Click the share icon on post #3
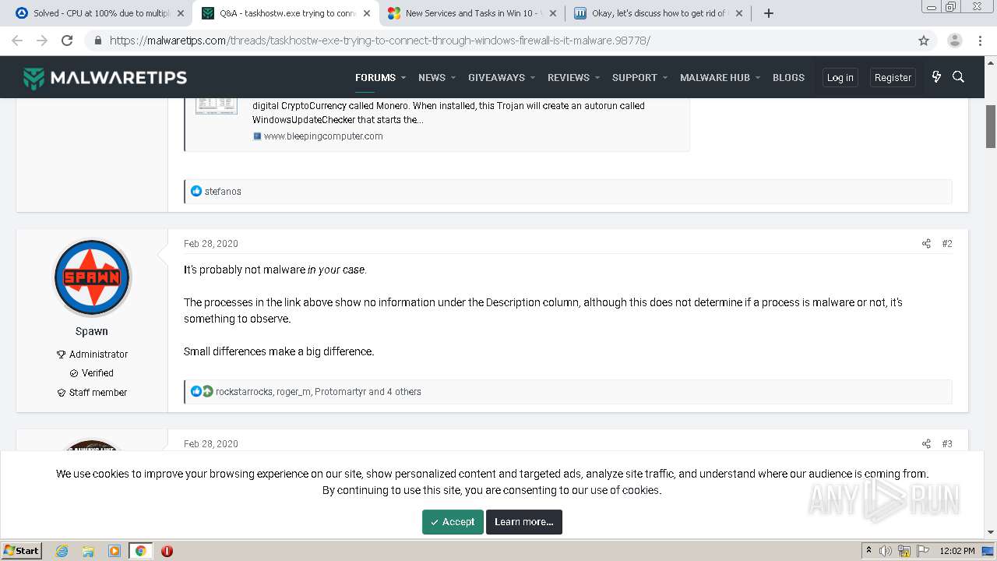The height and width of the screenshot is (561, 997). pos(926,444)
